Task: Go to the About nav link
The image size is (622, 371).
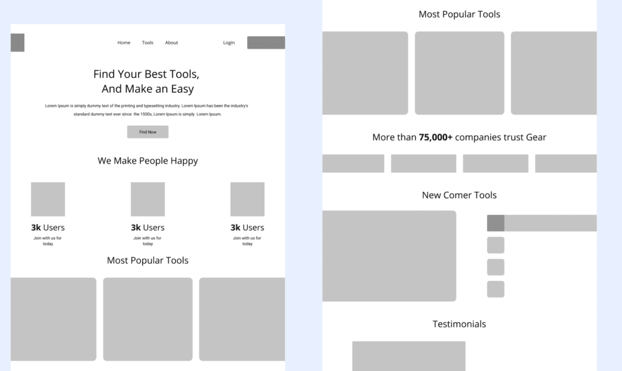Action: point(171,43)
